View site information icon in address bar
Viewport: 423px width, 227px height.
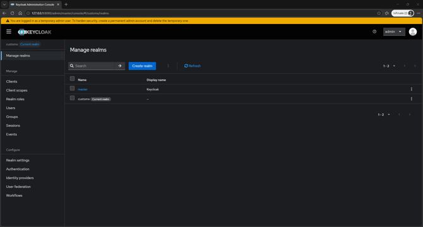click(x=28, y=13)
